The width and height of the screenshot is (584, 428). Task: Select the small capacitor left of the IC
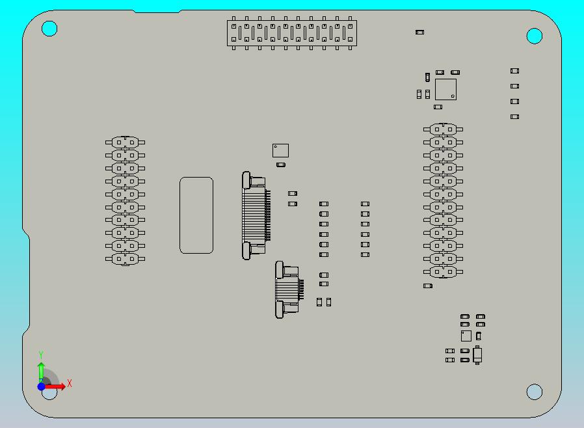click(x=427, y=78)
